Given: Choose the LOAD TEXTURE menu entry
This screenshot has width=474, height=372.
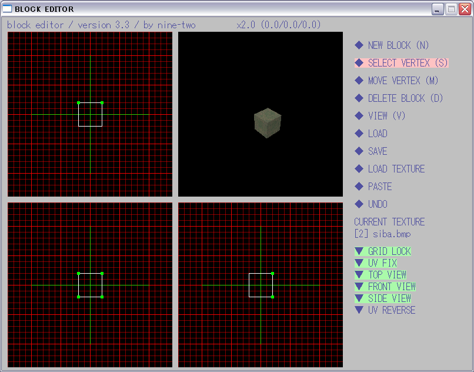Looking at the screenshot, I should 396,169.
